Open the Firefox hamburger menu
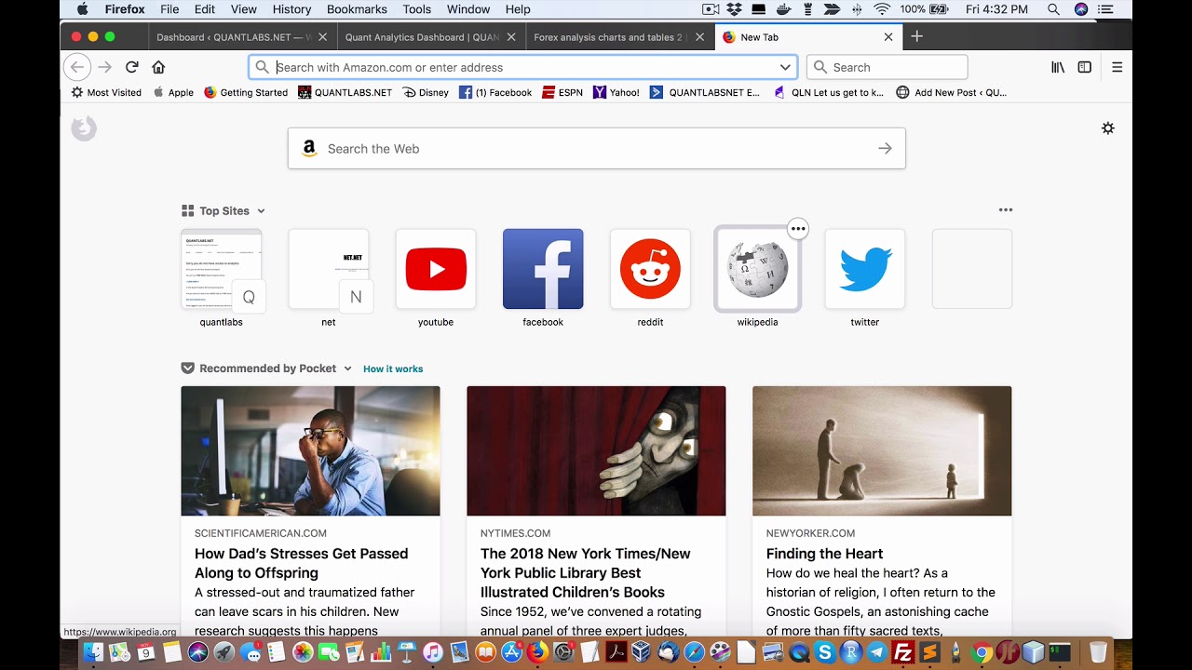 pyautogui.click(x=1117, y=67)
